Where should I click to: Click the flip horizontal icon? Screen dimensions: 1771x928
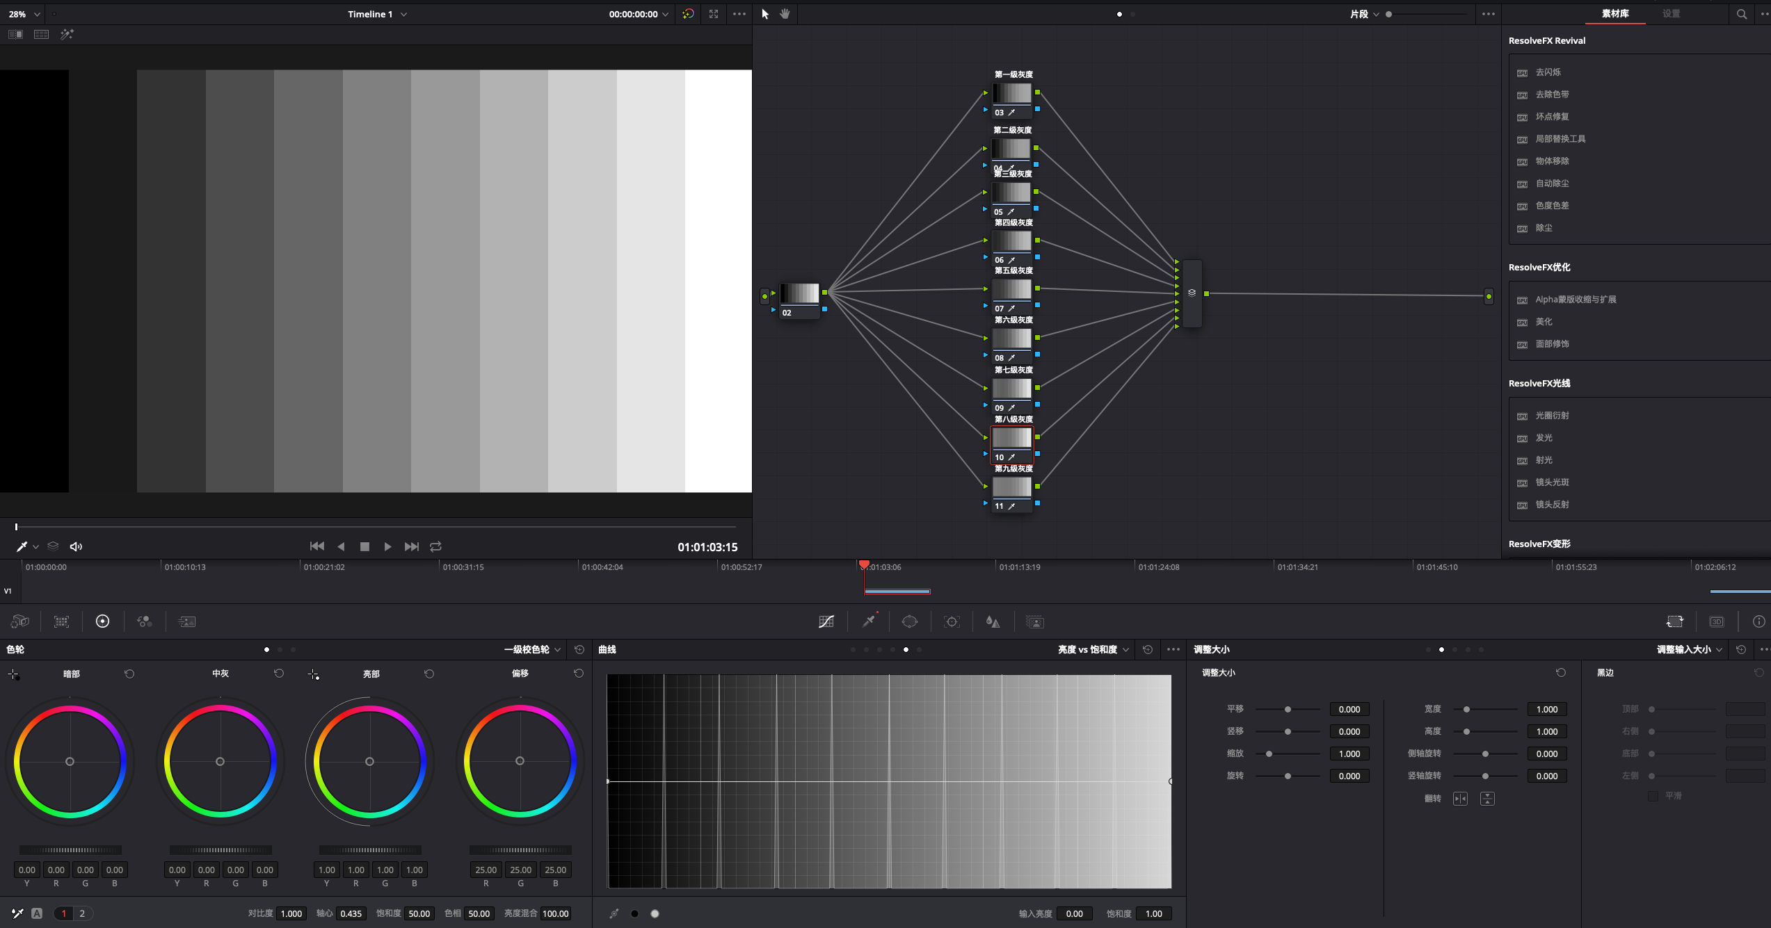1460,799
